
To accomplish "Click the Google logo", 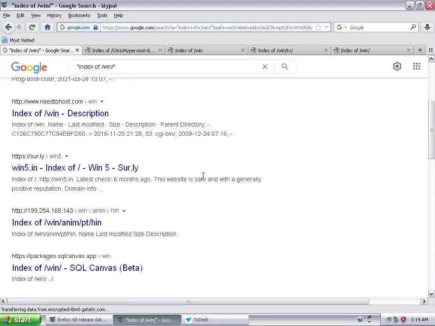I will 29,67.
